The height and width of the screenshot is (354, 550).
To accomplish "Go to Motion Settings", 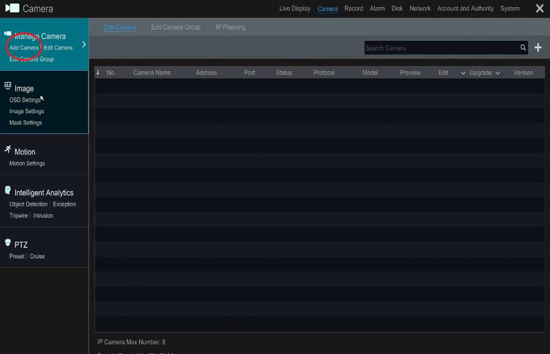I will (x=27, y=164).
